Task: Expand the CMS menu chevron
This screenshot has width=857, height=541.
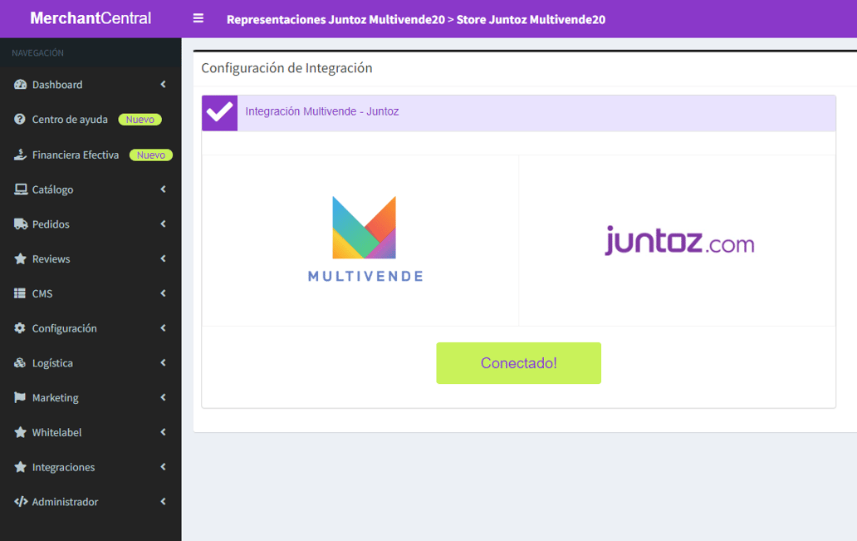Action: tap(163, 293)
